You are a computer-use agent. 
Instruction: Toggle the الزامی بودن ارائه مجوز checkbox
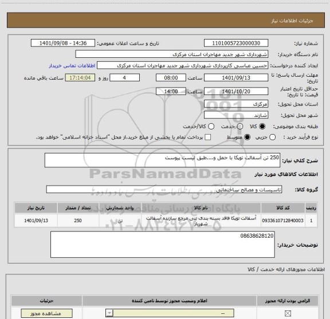point(288,313)
